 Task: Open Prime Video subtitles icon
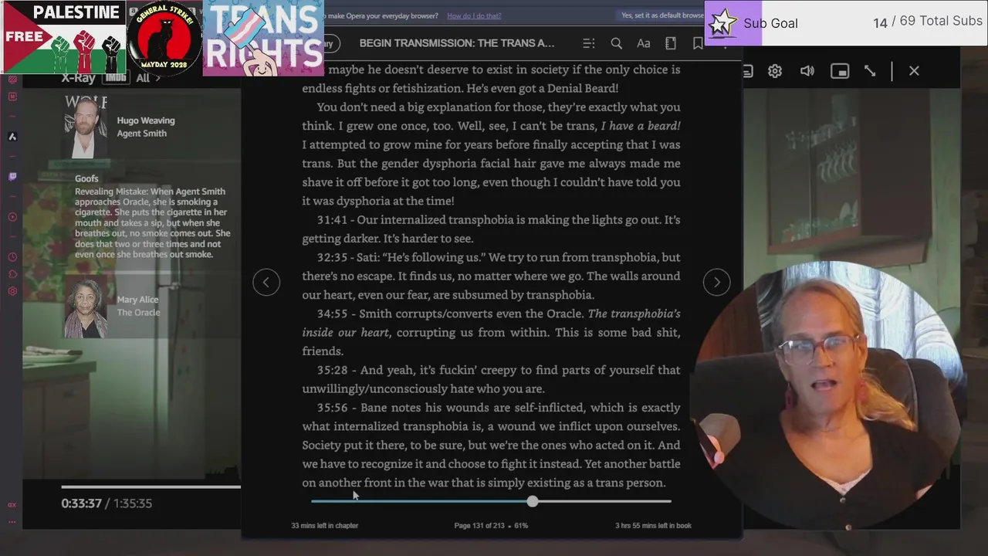(x=747, y=71)
